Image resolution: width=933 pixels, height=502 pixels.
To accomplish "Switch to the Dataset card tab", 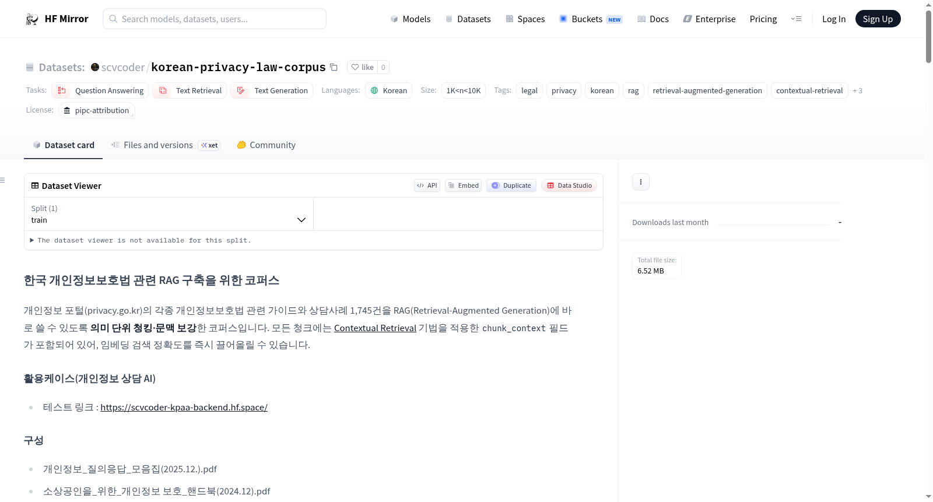I will tap(64, 145).
